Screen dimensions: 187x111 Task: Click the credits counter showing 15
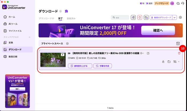142,3
